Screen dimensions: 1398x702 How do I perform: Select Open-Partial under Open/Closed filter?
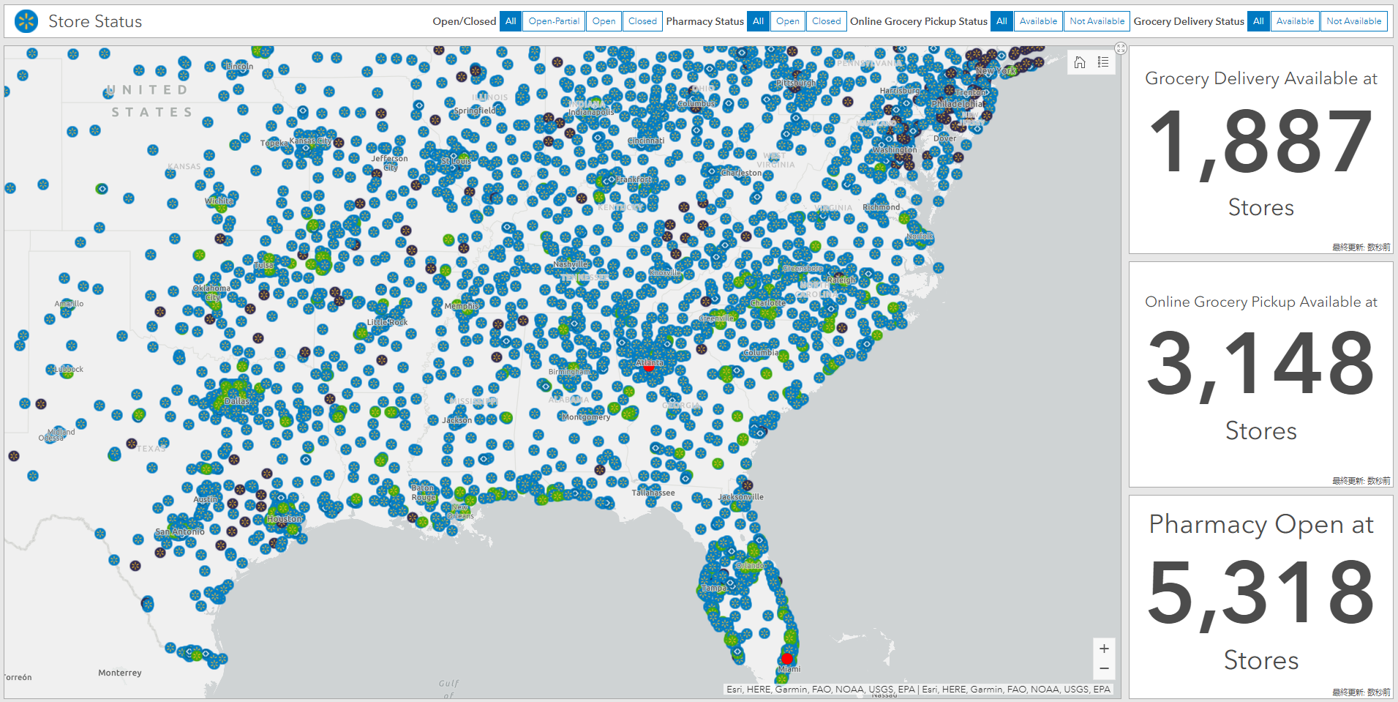click(x=554, y=21)
